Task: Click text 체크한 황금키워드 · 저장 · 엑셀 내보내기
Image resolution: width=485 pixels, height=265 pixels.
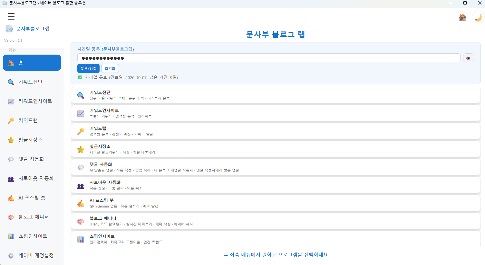Action: tap(122, 152)
